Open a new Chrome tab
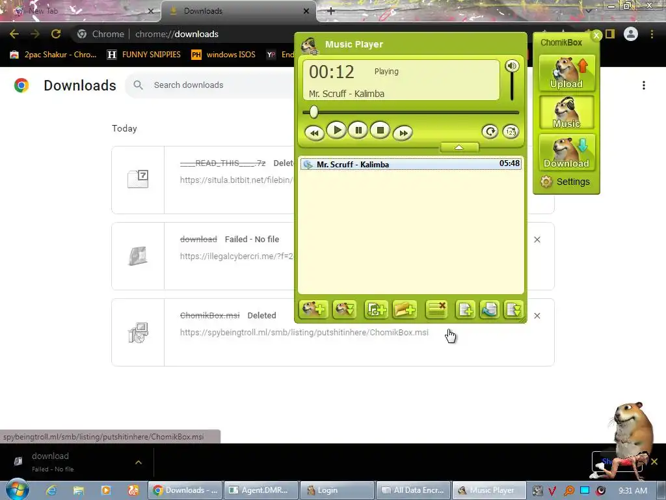Screen dimensions: 666x500 tap(331, 11)
